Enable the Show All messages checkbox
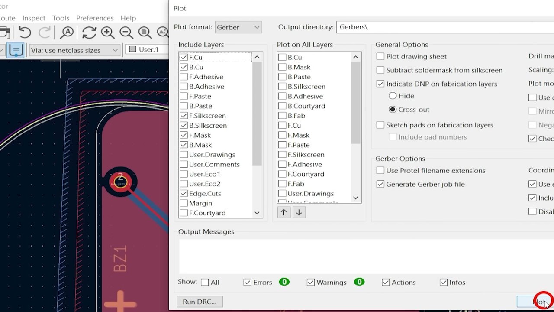554x312 pixels. pos(205,282)
